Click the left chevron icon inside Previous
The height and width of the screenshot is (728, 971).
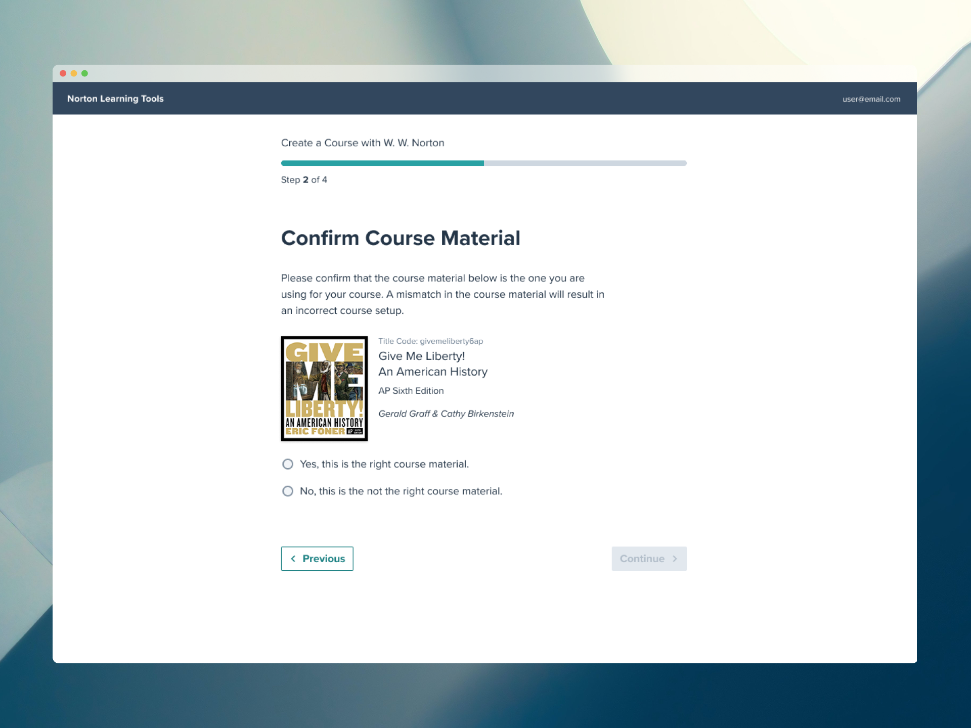[x=293, y=559]
